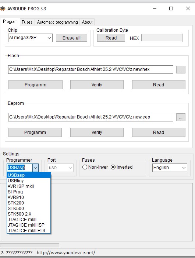Viewport: 195px width, 258px height.
Task: Browse for Flash hex file with ellipsis button
Action: tap(181, 70)
